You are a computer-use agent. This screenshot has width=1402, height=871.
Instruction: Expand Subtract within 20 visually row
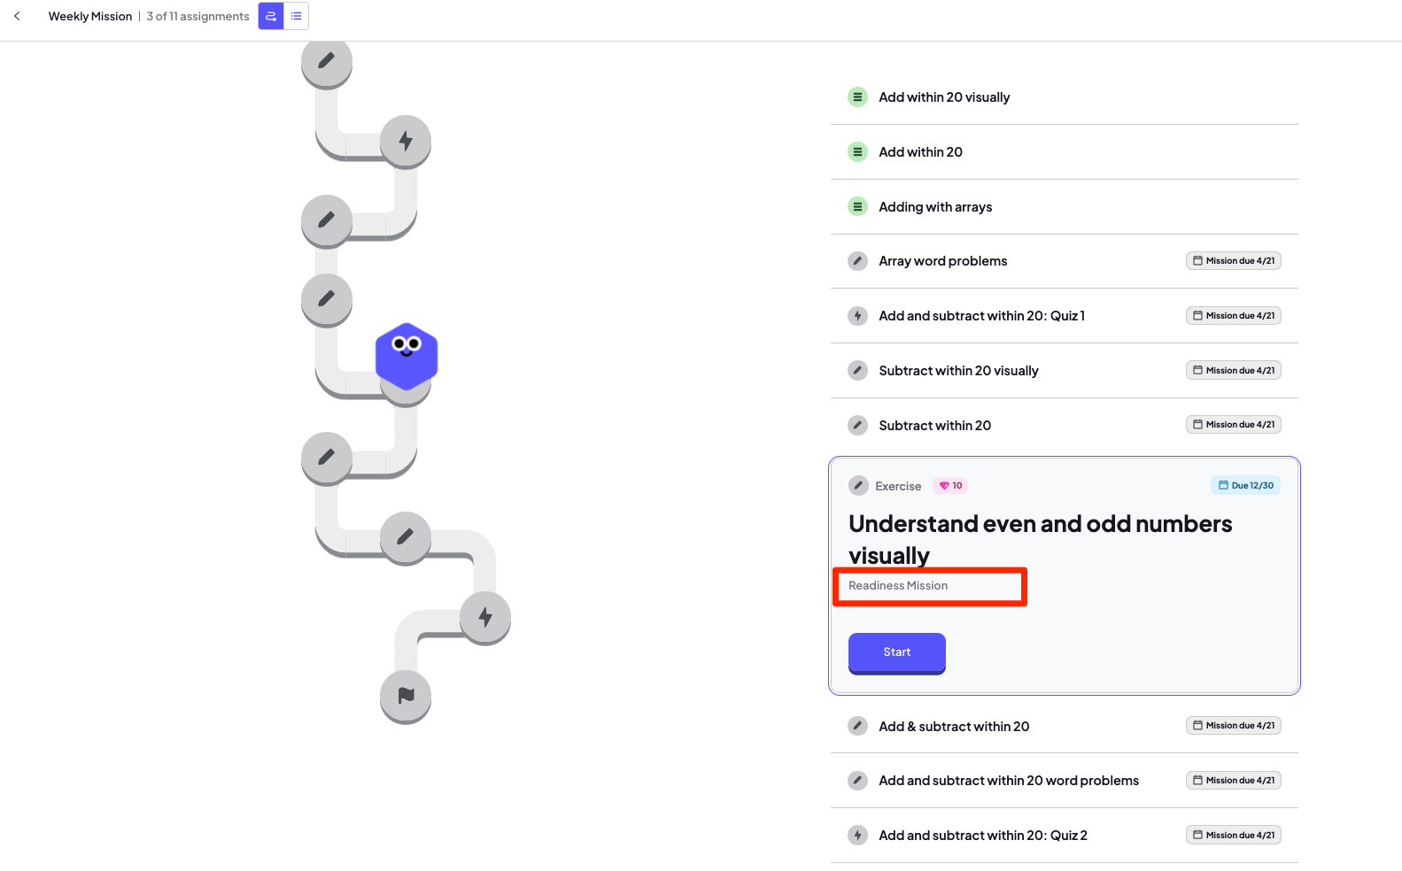click(x=1065, y=371)
